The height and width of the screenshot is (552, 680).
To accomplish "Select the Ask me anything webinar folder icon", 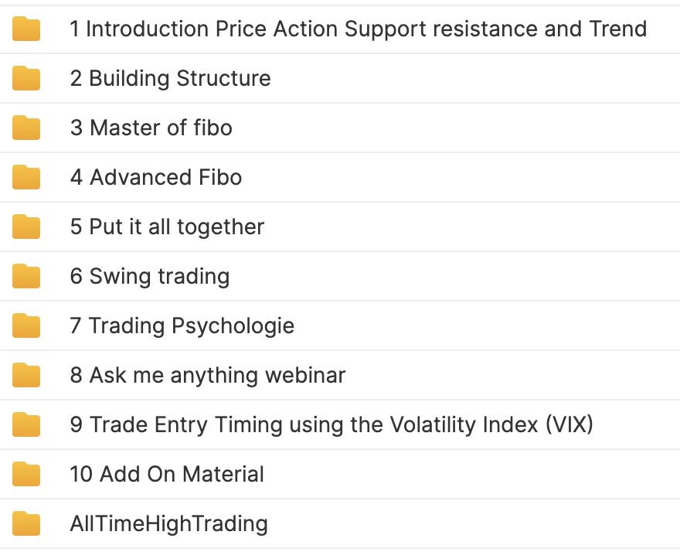I will tap(26, 375).
